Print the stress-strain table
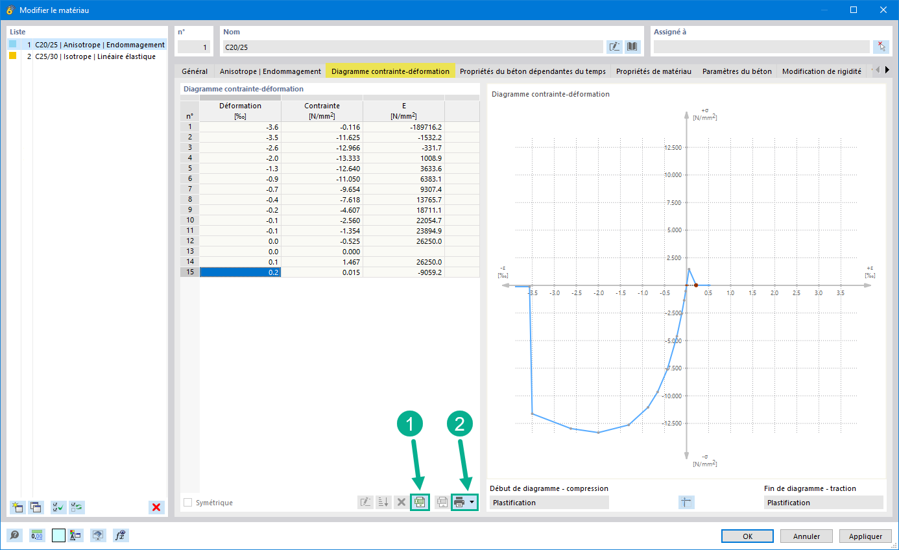Image resolution: width=899 pixels, height=550 pixels. [459, 502]
